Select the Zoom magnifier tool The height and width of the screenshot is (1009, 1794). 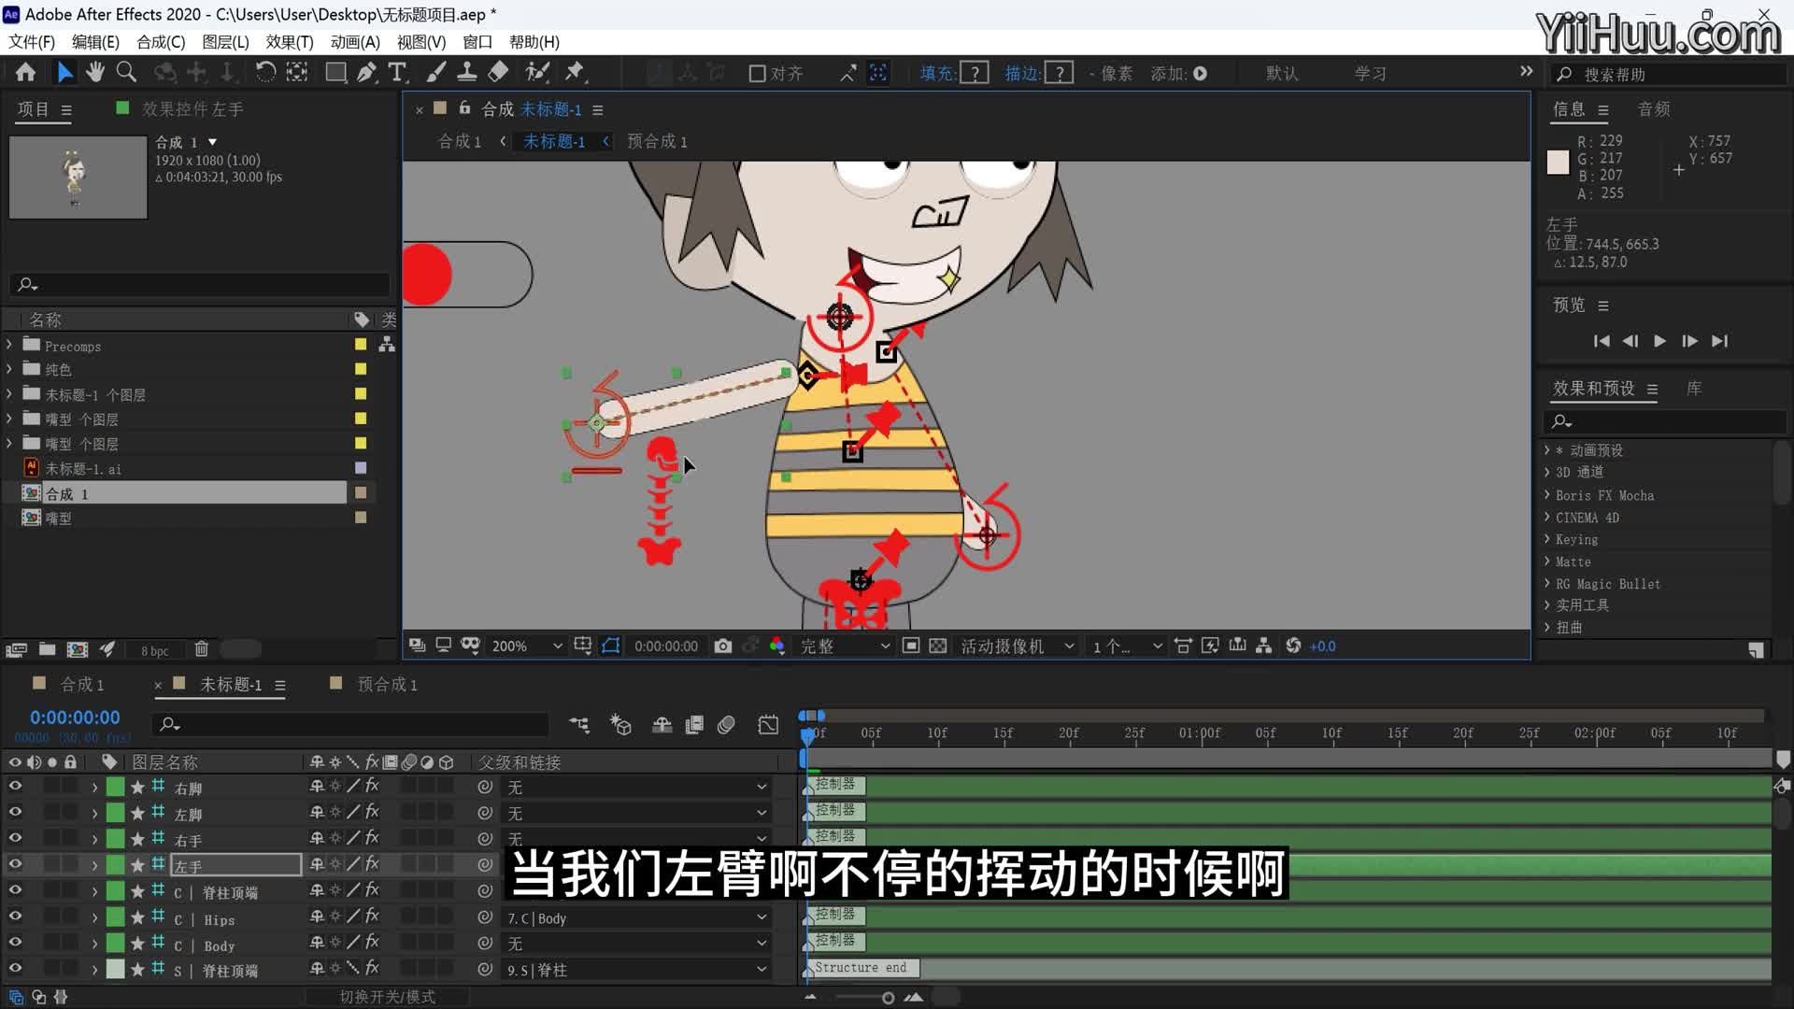tap(126, 72)
